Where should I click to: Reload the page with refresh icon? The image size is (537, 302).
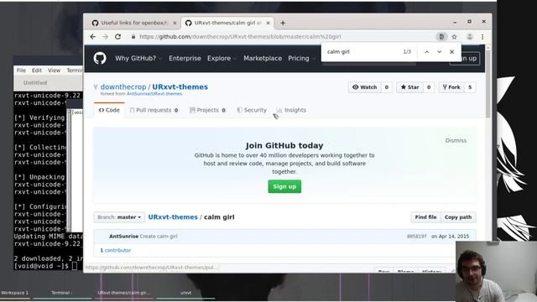pos(117,37)
